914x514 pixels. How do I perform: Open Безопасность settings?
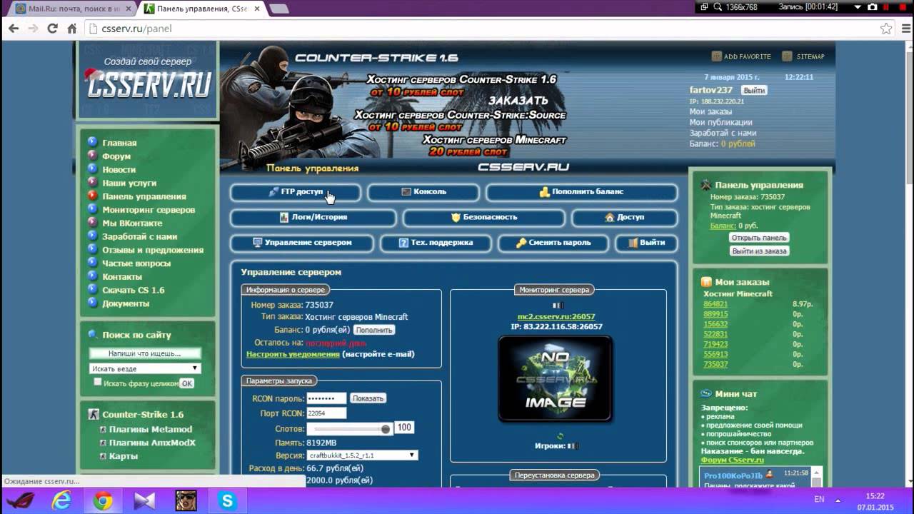pyautogui.click(x=484, y=217)
